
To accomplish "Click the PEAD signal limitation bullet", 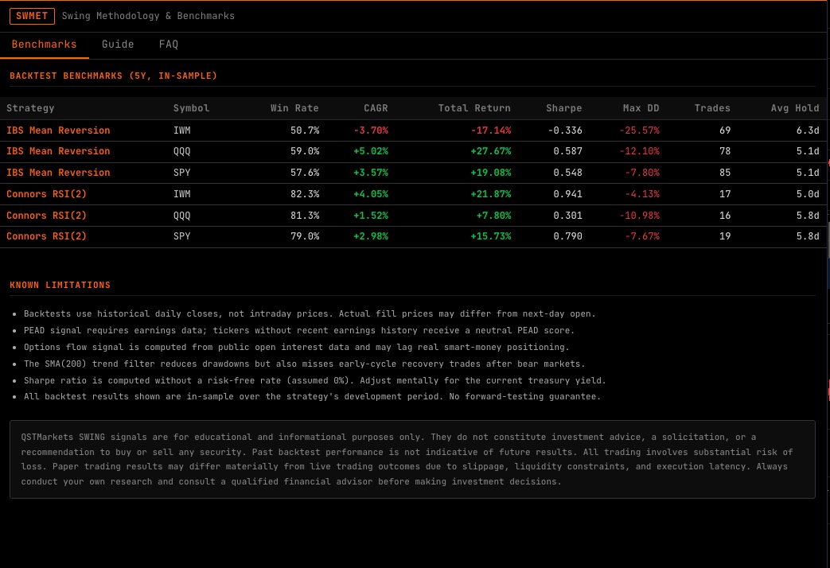I will click(x=299, y=330).
